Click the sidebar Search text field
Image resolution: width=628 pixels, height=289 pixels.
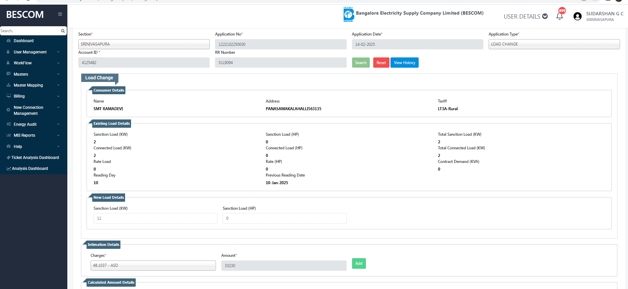[30, 31]
